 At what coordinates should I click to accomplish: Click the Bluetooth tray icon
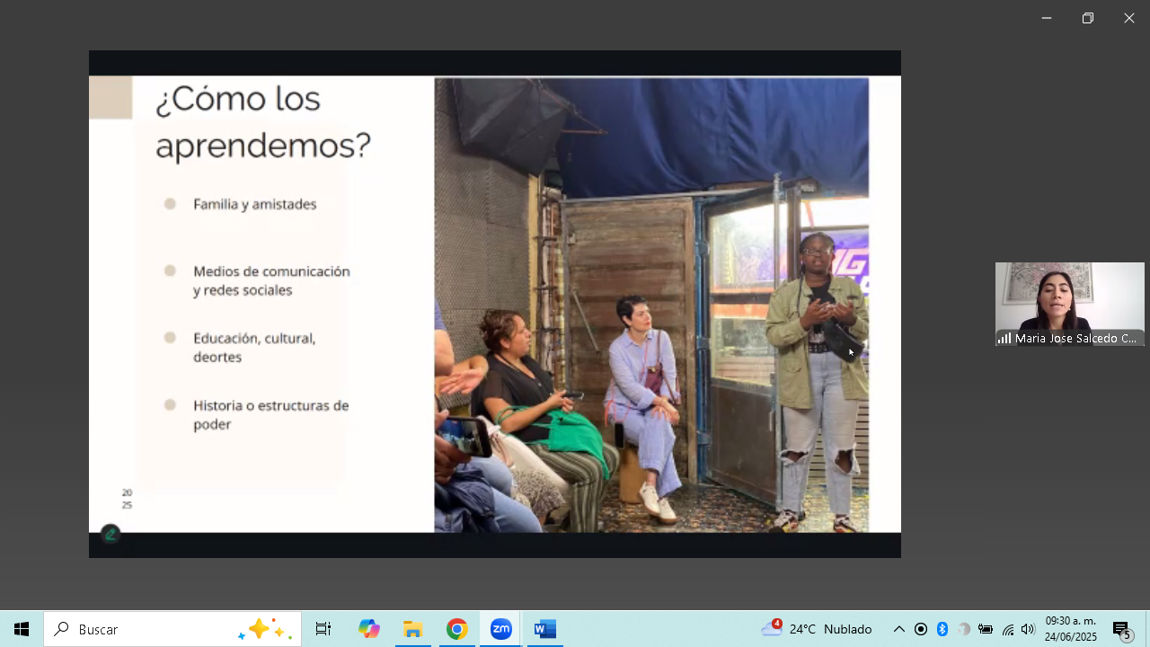[x=942, y=629]
